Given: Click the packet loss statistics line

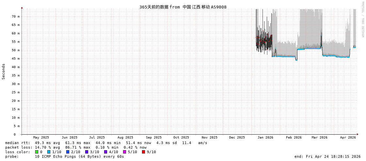Looking at the screenshot, I should (x=76, y=147).
